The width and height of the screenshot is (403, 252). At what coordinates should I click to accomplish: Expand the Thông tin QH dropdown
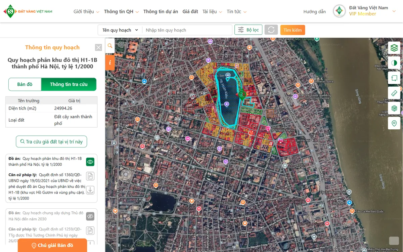pos(121,11)
